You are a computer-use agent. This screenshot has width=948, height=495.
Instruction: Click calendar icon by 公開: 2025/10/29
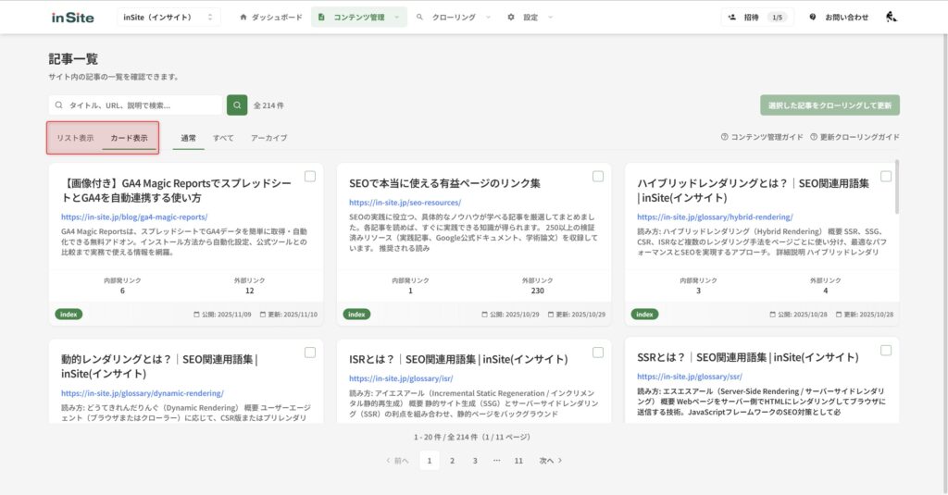click(x=484, y=315)
